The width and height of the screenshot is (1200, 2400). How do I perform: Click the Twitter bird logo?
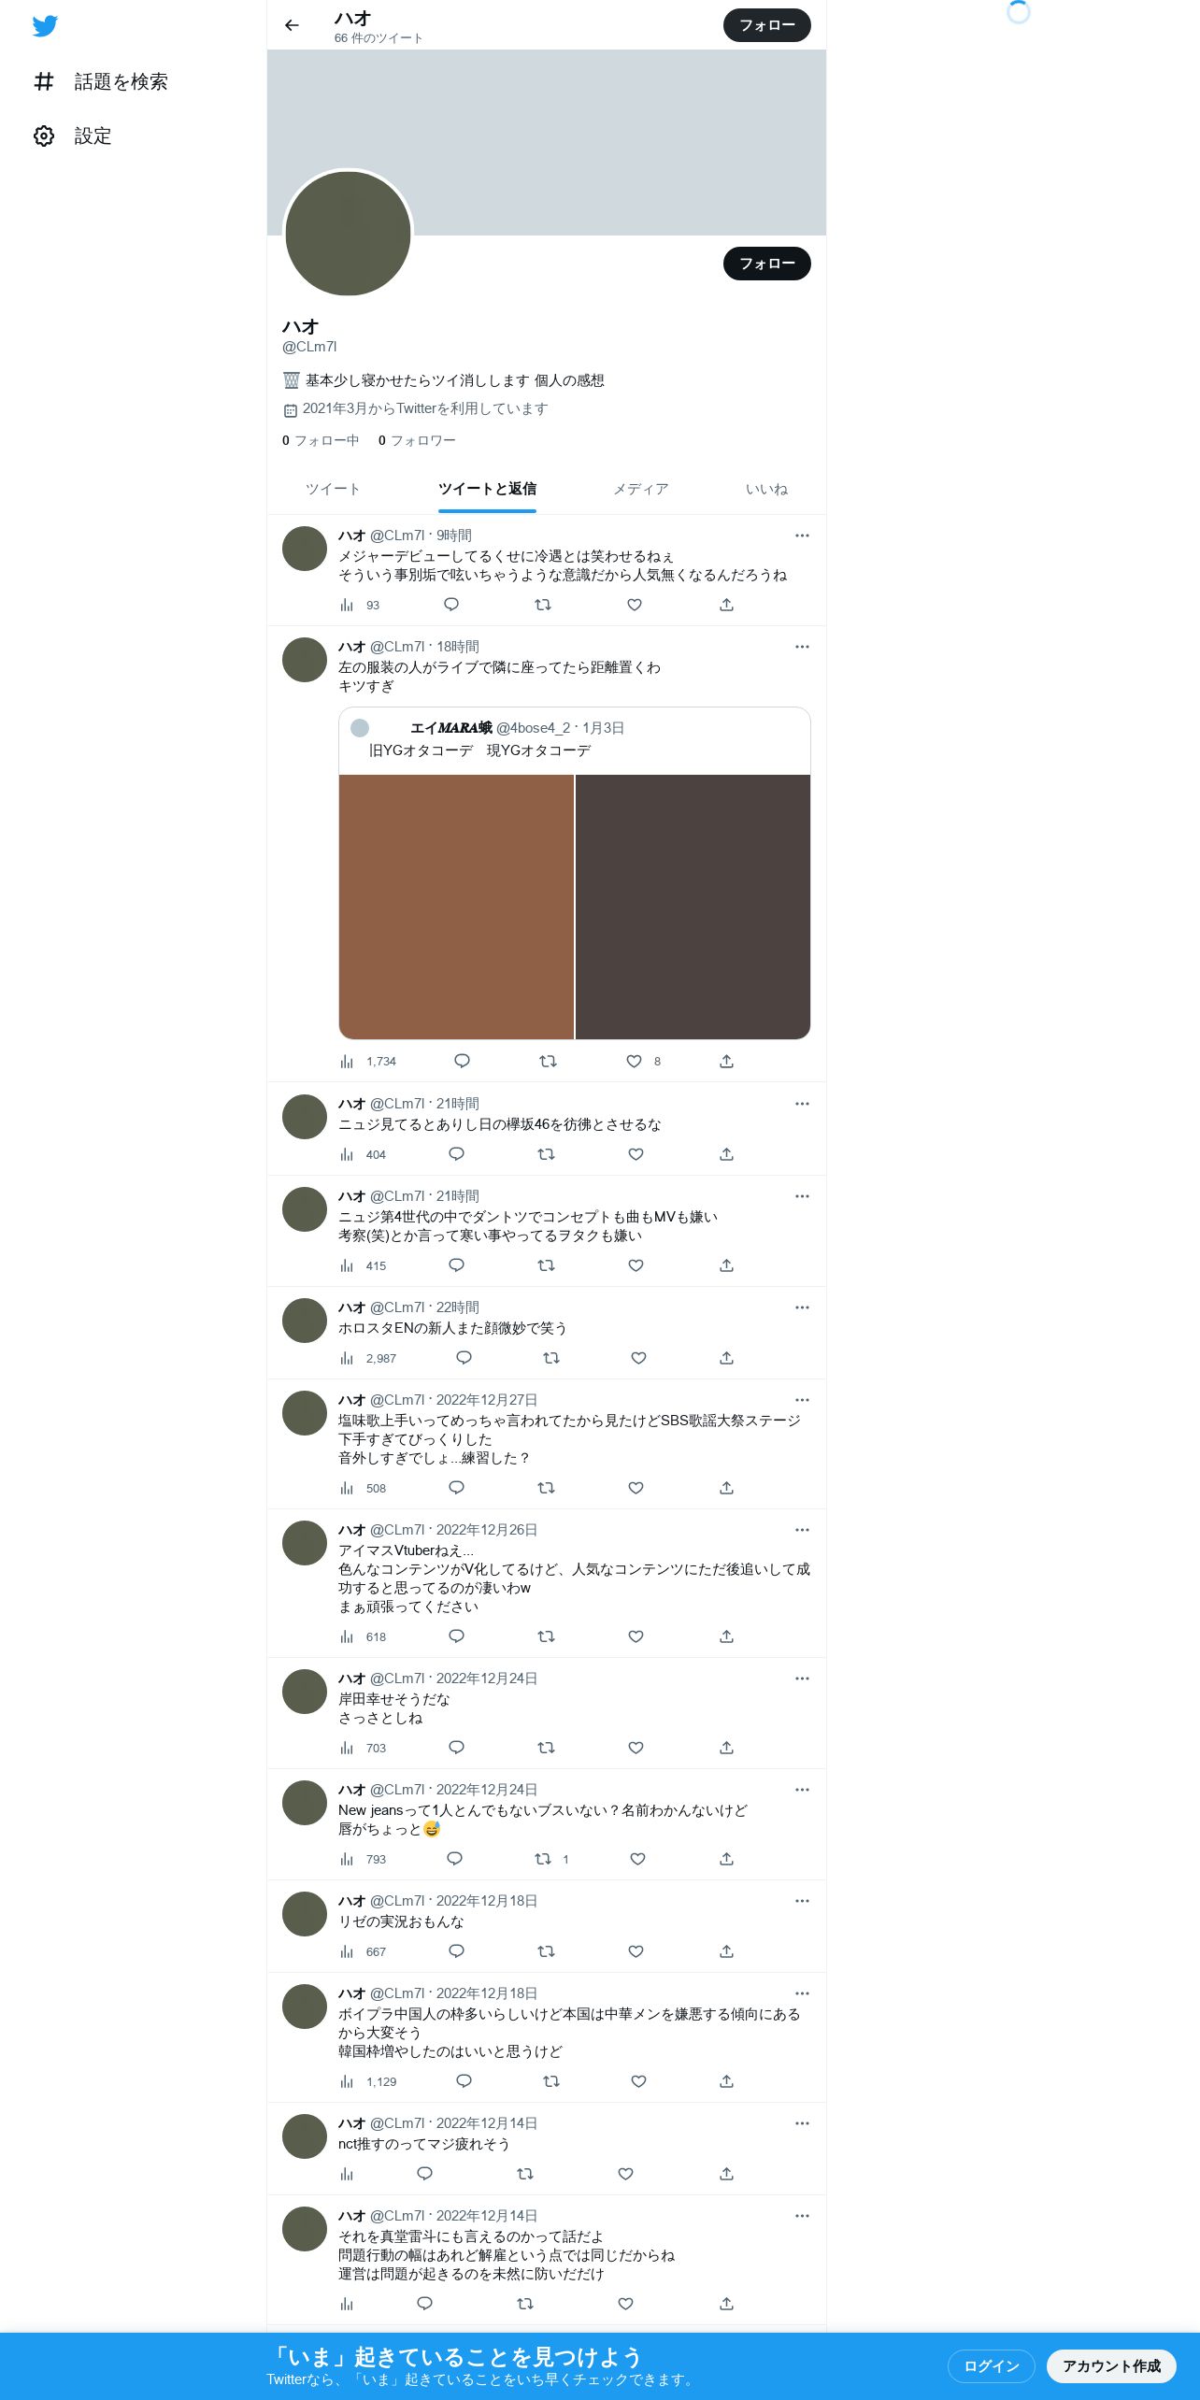pyautogui.click(x=45, y=26)
